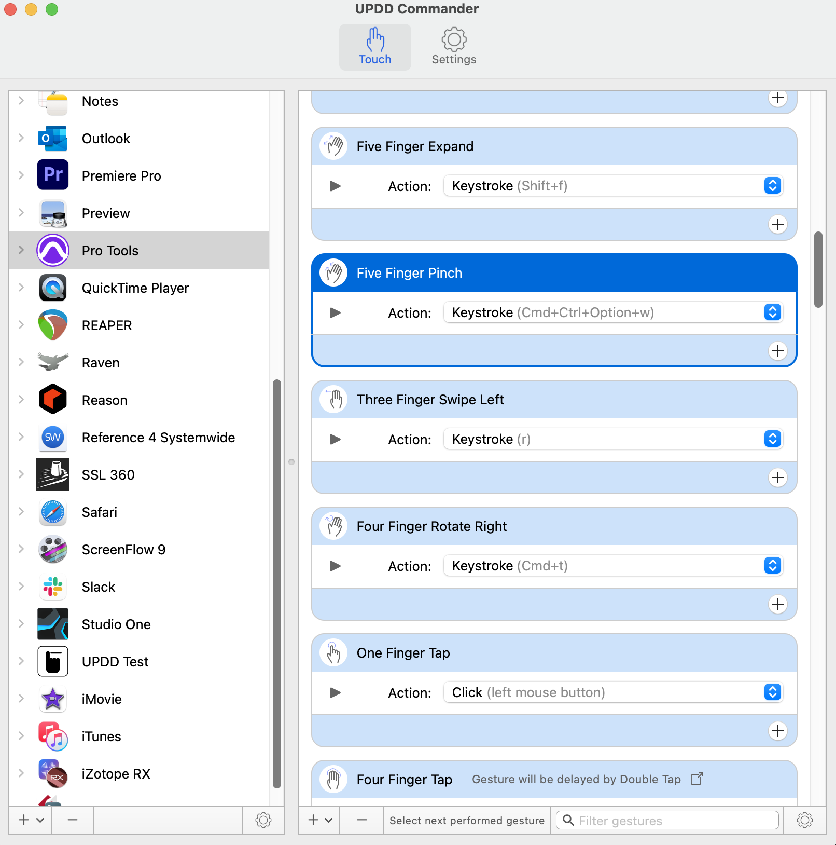Viewport: 836px width, 845px height.
Task: Click the Three Finger Swipe Left icon
Action: point(333,399)
